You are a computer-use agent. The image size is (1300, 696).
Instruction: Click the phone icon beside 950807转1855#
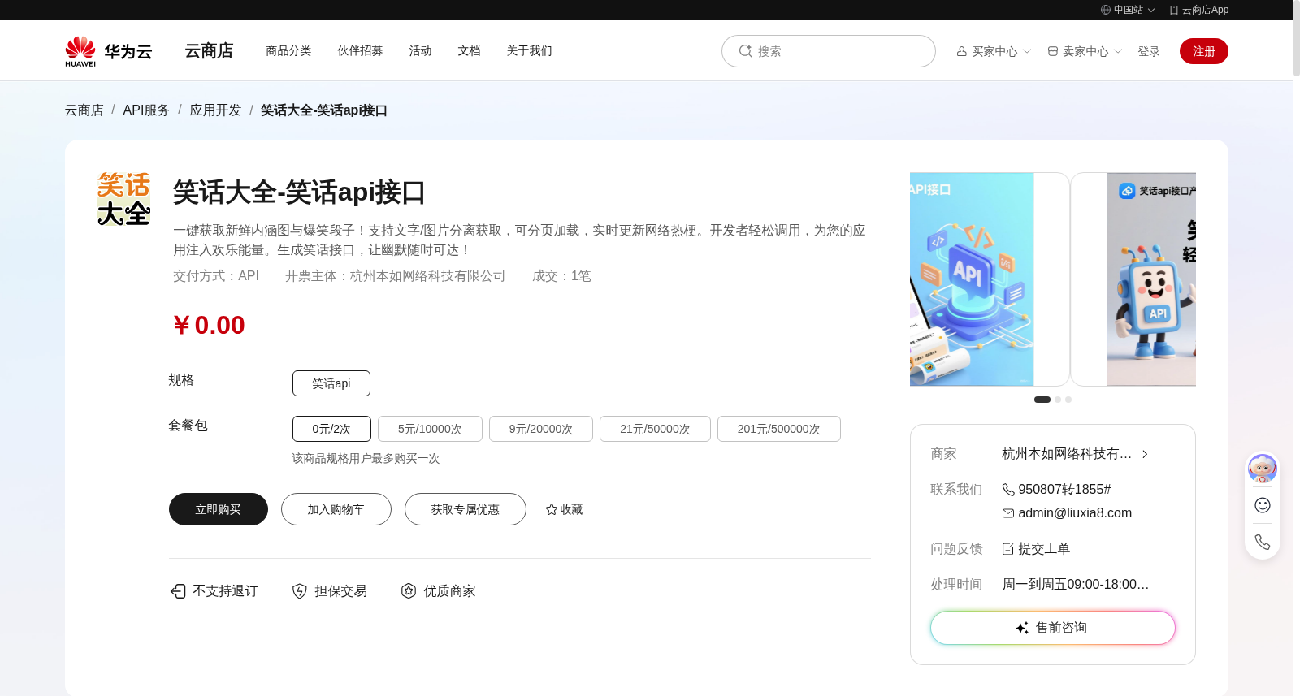click(1008, 490)
